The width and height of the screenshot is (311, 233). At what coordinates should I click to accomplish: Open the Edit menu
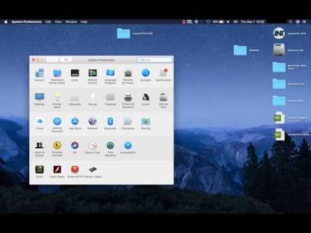[x=48, y=22]
